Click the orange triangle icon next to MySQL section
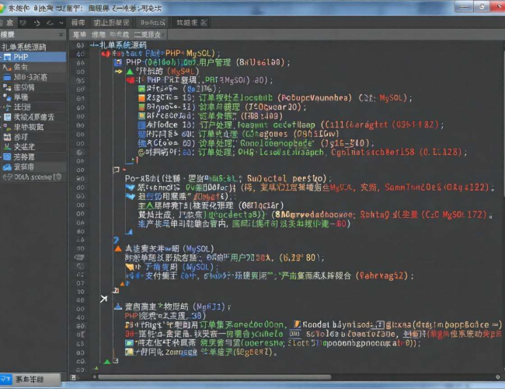This screenshot has width=505, height=389. [118, 247]
